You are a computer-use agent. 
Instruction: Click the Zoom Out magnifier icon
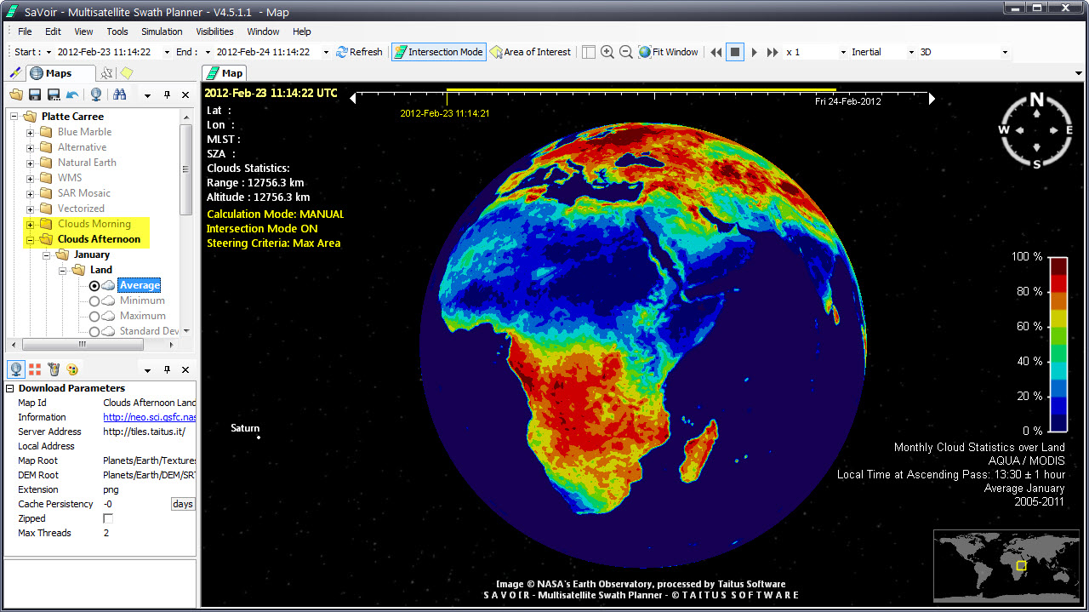[625, 52]
